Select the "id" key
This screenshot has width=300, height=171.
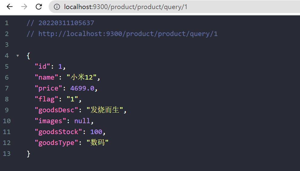pos(42,67)
